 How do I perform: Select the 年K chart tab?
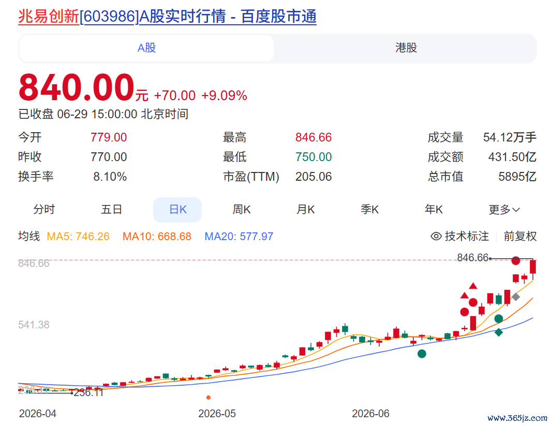(434, 210)
